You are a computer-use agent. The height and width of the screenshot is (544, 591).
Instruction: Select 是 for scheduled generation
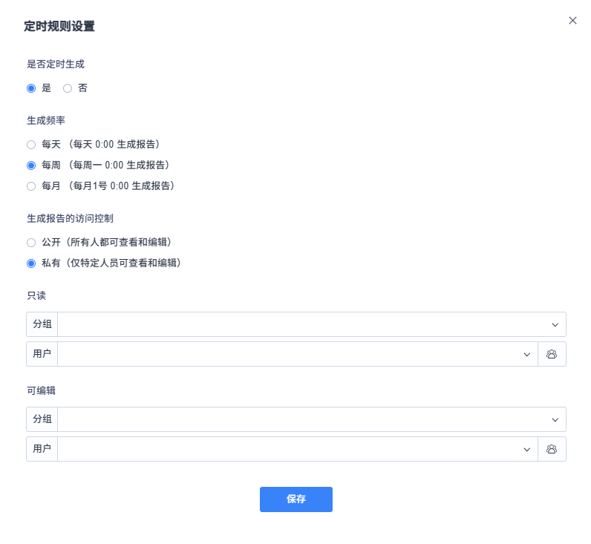click(x=31, y=88)
